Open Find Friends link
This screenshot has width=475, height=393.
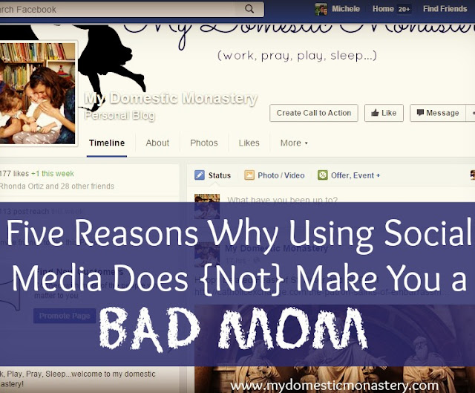pos(445,9)
